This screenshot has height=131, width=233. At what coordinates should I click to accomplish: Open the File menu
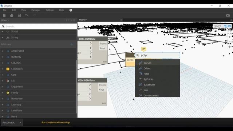click(x=5, y=10)
